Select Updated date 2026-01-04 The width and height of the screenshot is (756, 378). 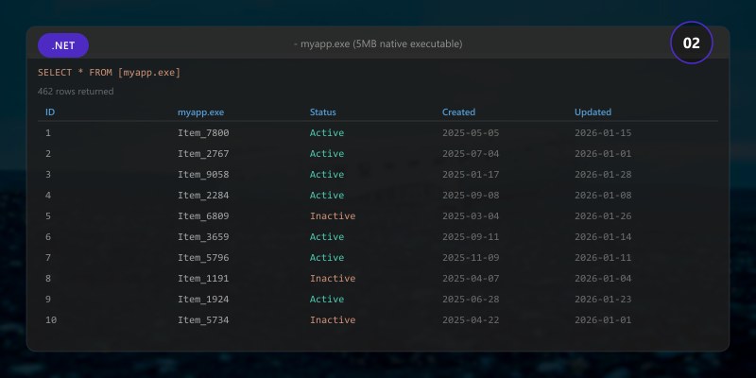click(603, 278)
